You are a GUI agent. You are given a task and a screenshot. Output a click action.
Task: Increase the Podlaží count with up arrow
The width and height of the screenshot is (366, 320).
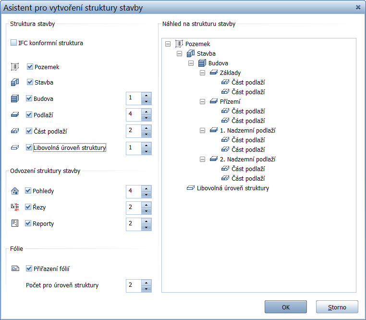coord(146,112)
